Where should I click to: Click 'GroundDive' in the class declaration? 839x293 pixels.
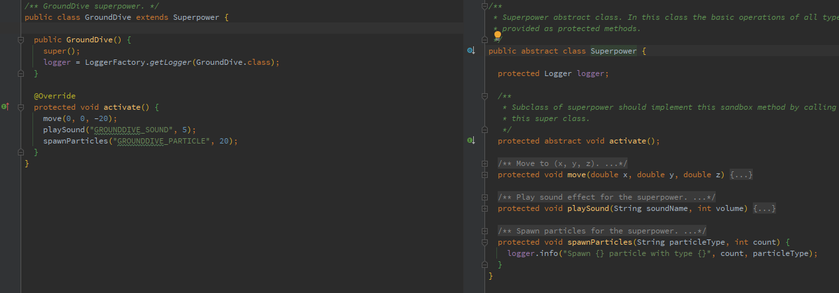[x=108, y=17]
